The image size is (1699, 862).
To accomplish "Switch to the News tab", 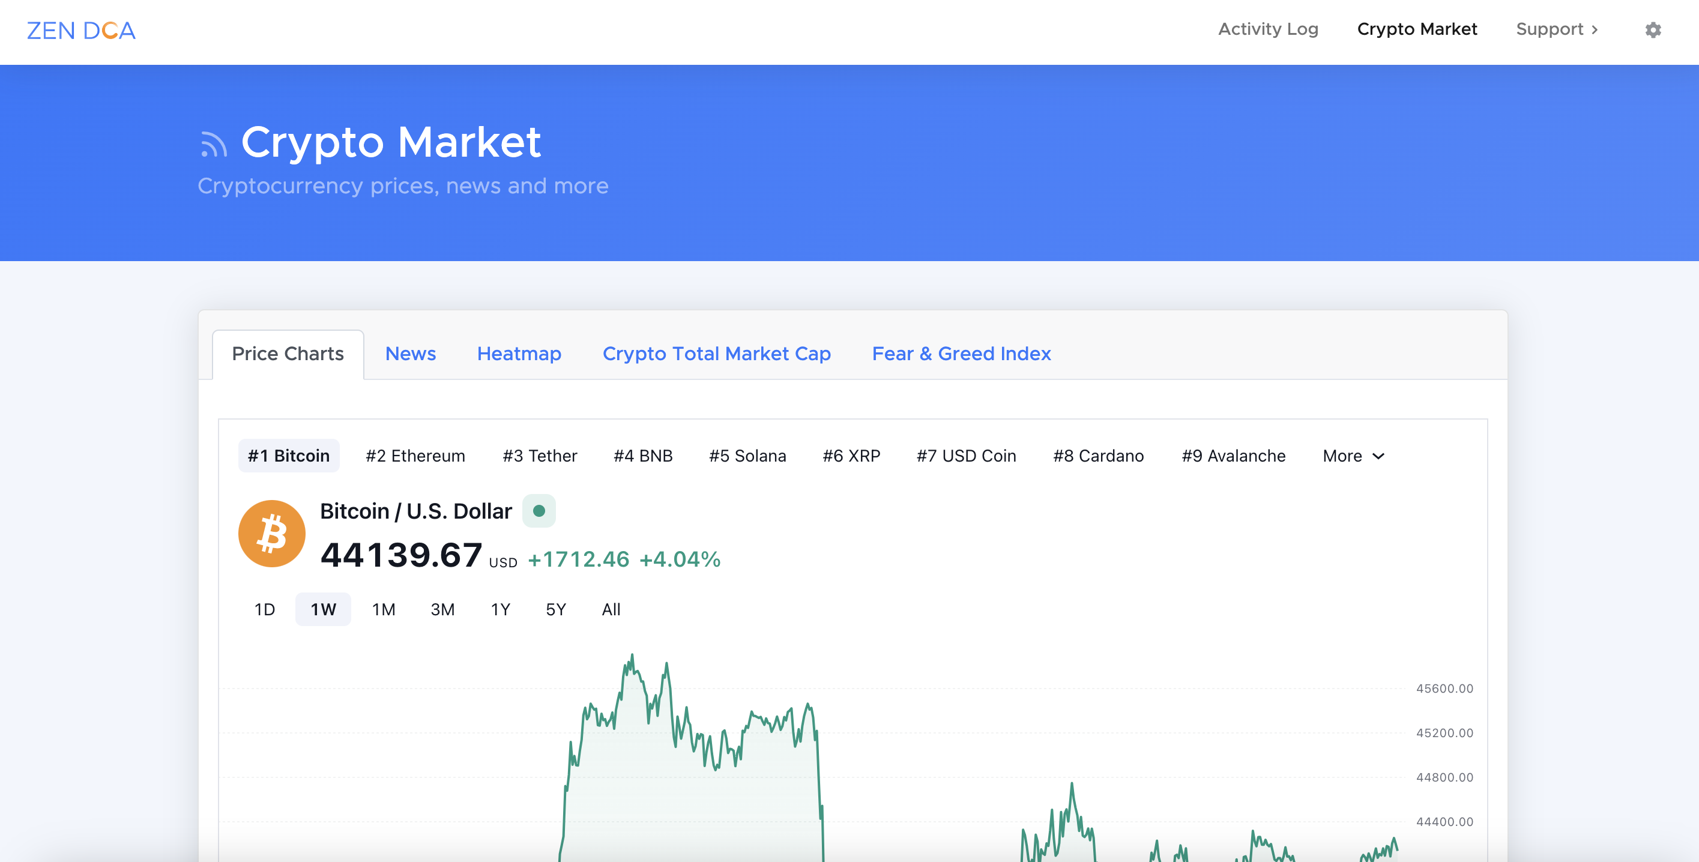I will 410,354.
